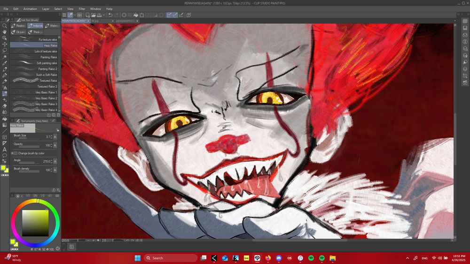
Task: Select the Zoom magnifier tool
Action: tap(5, 26)
